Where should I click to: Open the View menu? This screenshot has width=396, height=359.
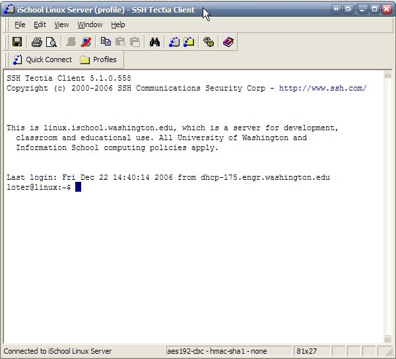pyautogui.click(x=61, y=25)
